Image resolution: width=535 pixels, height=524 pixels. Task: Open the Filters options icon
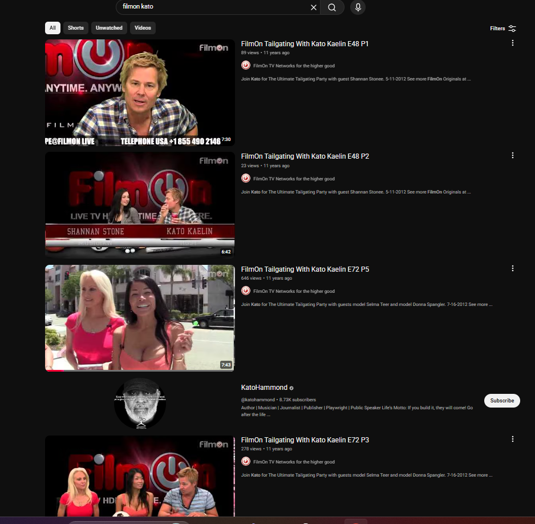point(512,29)
